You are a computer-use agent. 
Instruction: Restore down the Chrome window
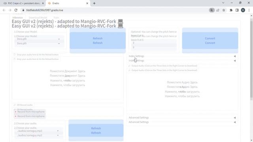(240, 3)
